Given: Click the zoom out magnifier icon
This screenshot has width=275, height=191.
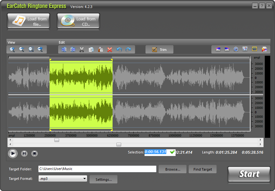Looking at the screenshot, I should coord(21,50).
